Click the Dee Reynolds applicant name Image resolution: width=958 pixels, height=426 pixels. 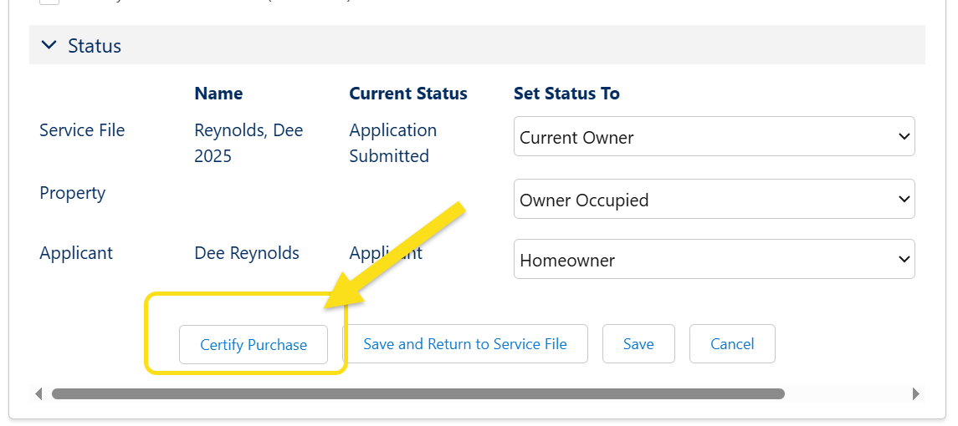pos(247,253)
